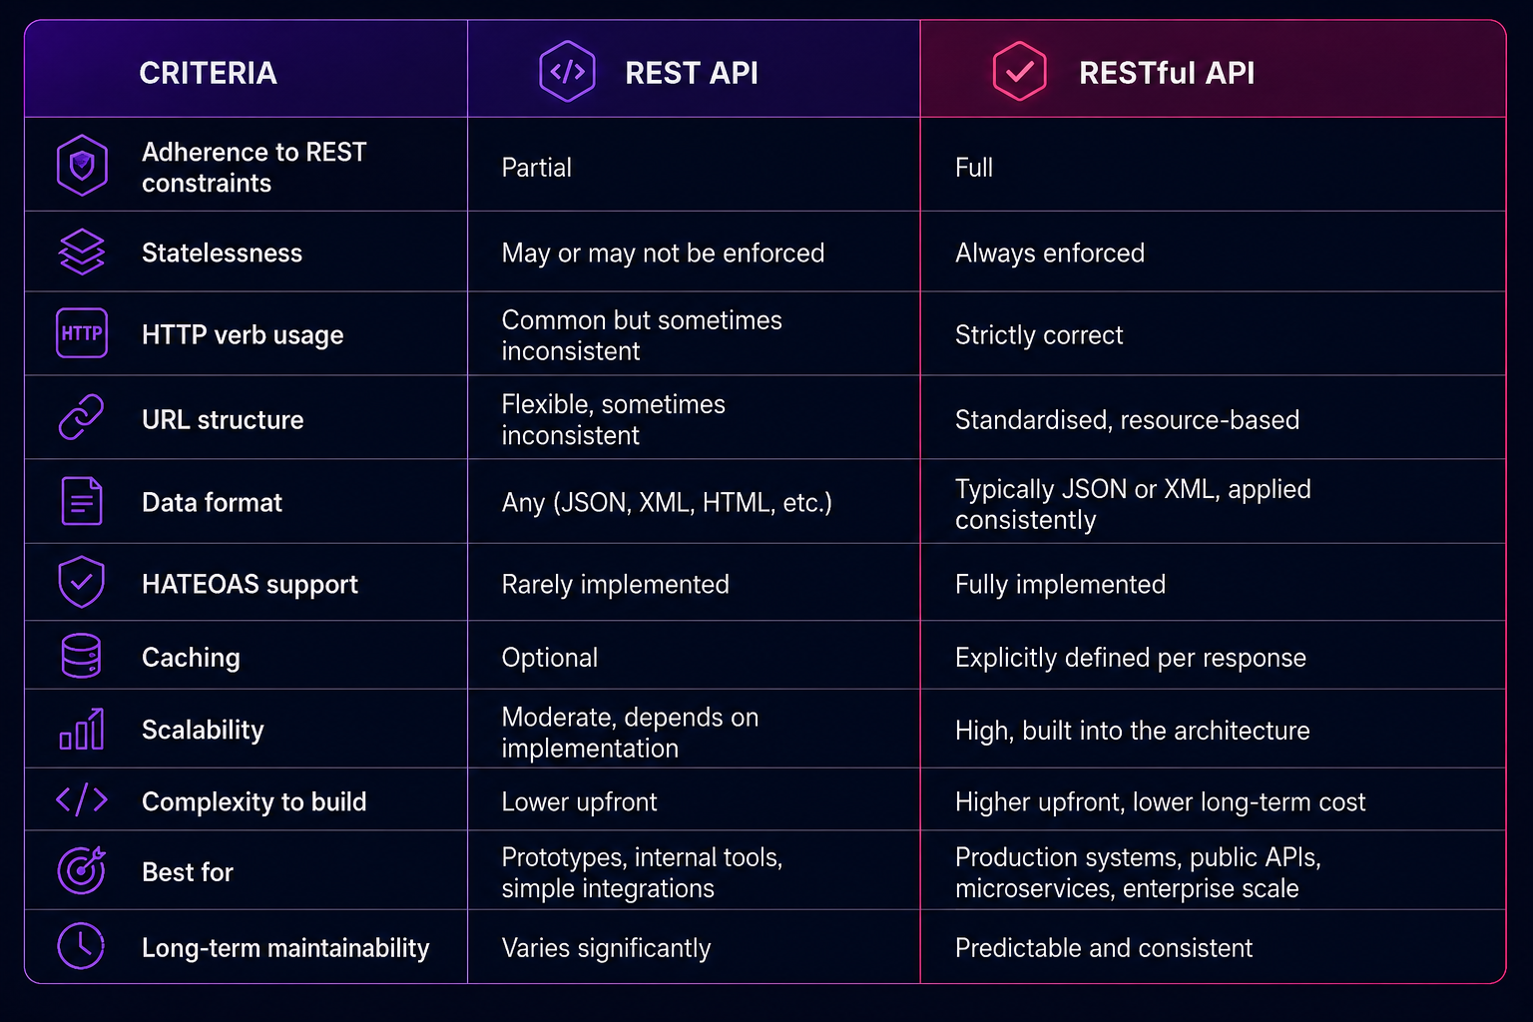Screen dimensions: 1533x1022
Task: Click 'Any (JSON, XML, HTML, etc.)' cell
Action: point(667,503)
